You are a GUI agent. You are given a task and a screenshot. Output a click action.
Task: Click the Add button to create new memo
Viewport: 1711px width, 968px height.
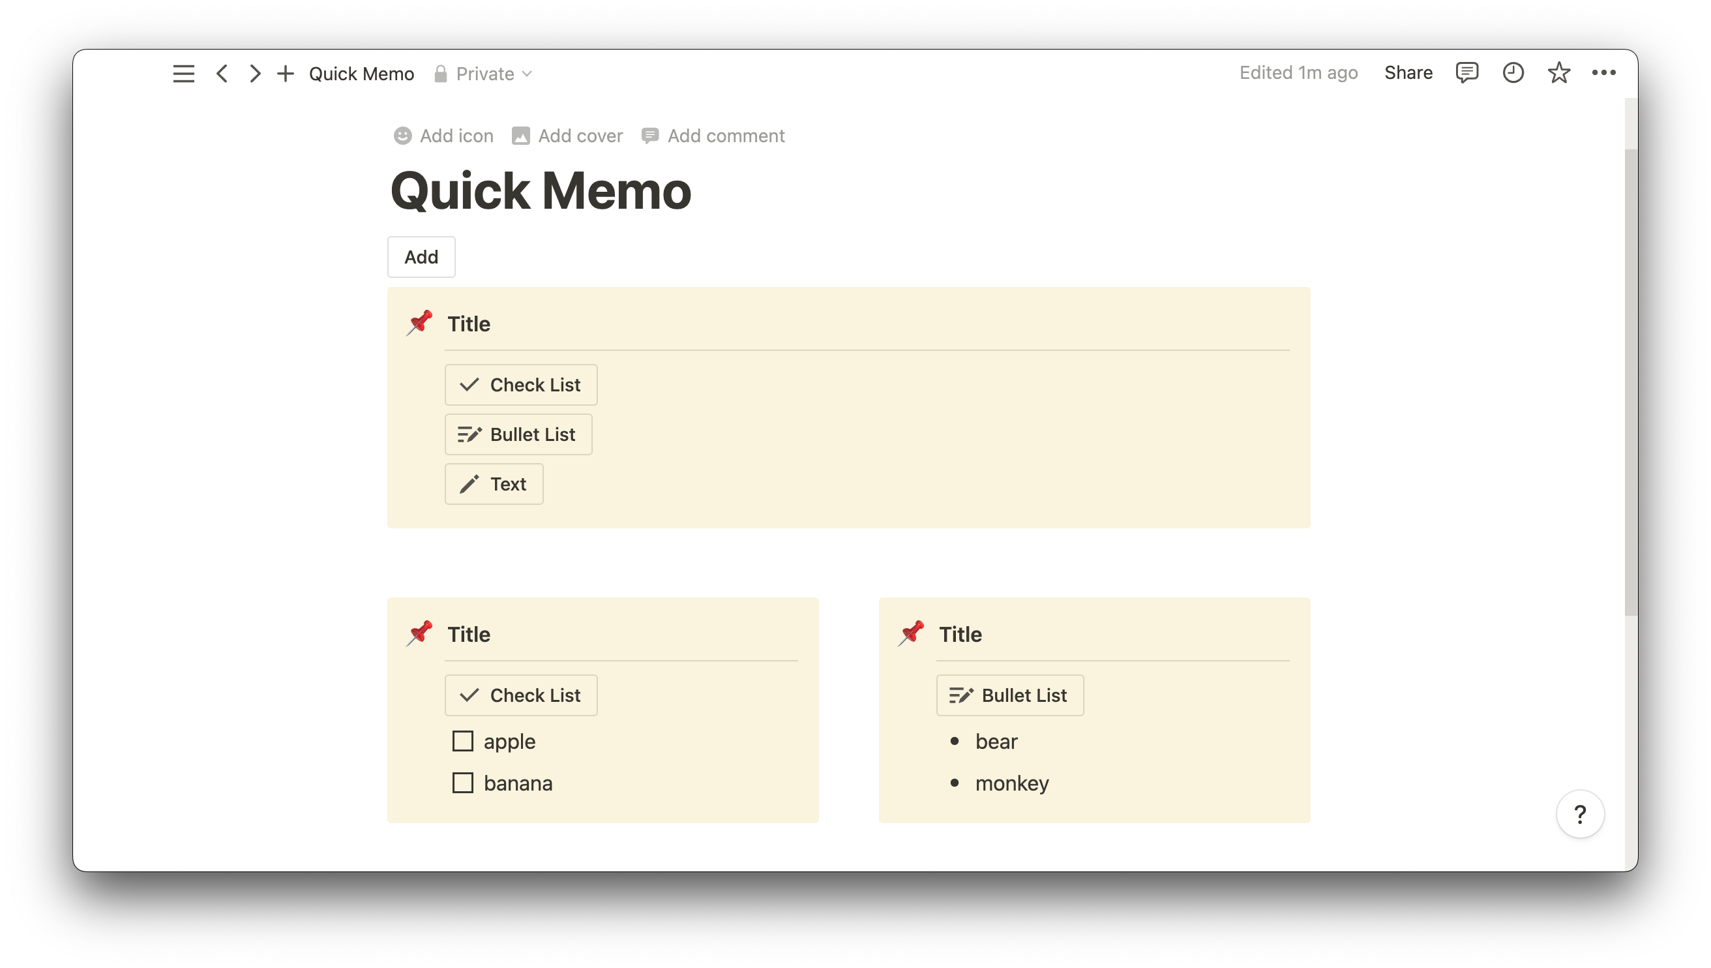[421, 256]
